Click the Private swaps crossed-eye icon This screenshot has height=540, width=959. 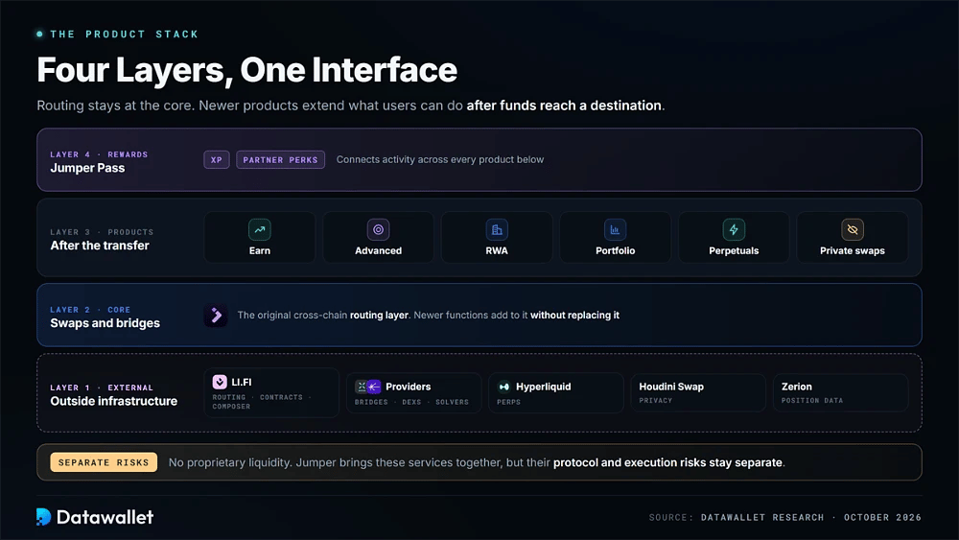pyautogui.click(x=852, y=230)
